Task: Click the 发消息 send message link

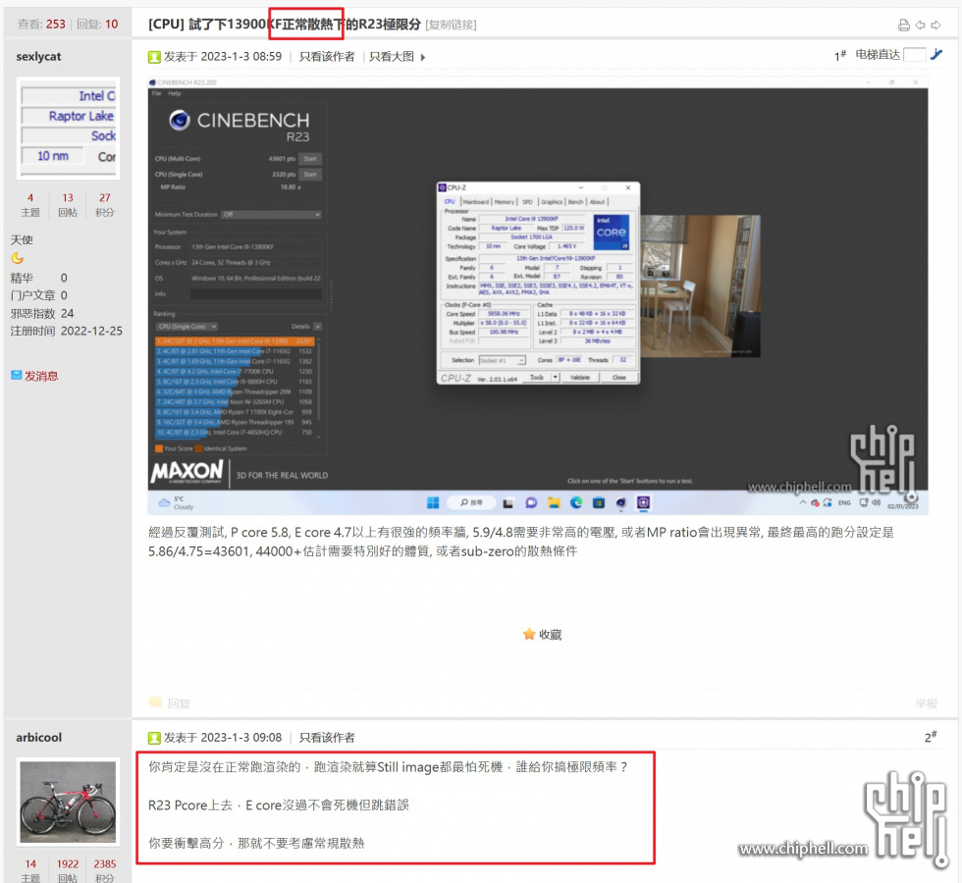Action: click(x=41, y=376)
